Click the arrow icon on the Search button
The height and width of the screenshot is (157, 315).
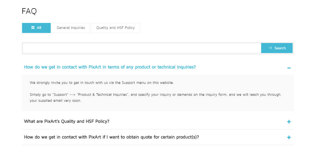pyautogui.click(x=270, y=48)
